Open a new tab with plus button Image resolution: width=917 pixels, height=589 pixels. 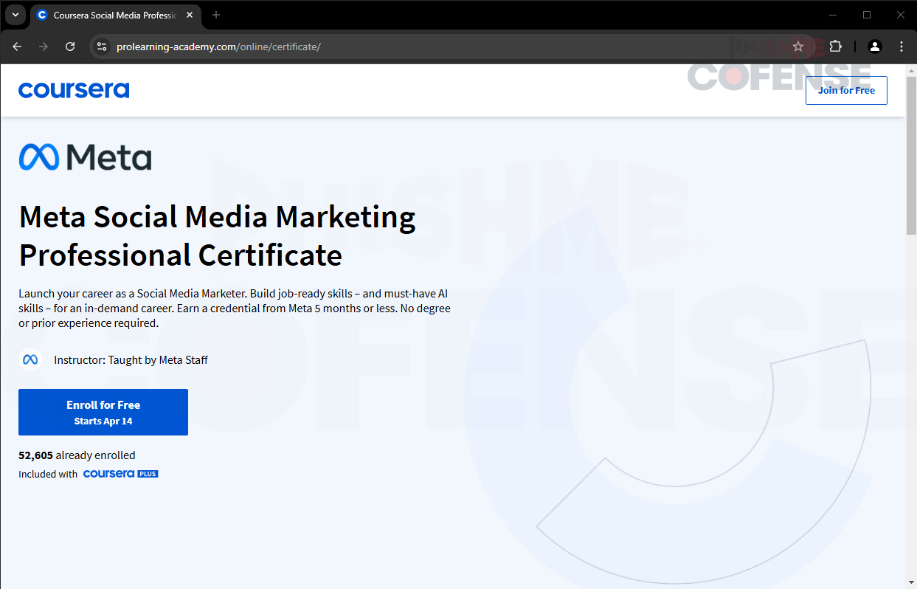click(x=216, y=15)
